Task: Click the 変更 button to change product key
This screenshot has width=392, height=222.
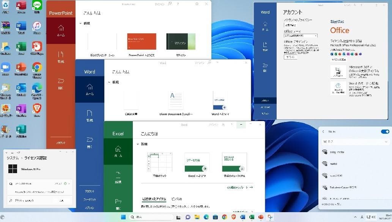Action: 62,200
